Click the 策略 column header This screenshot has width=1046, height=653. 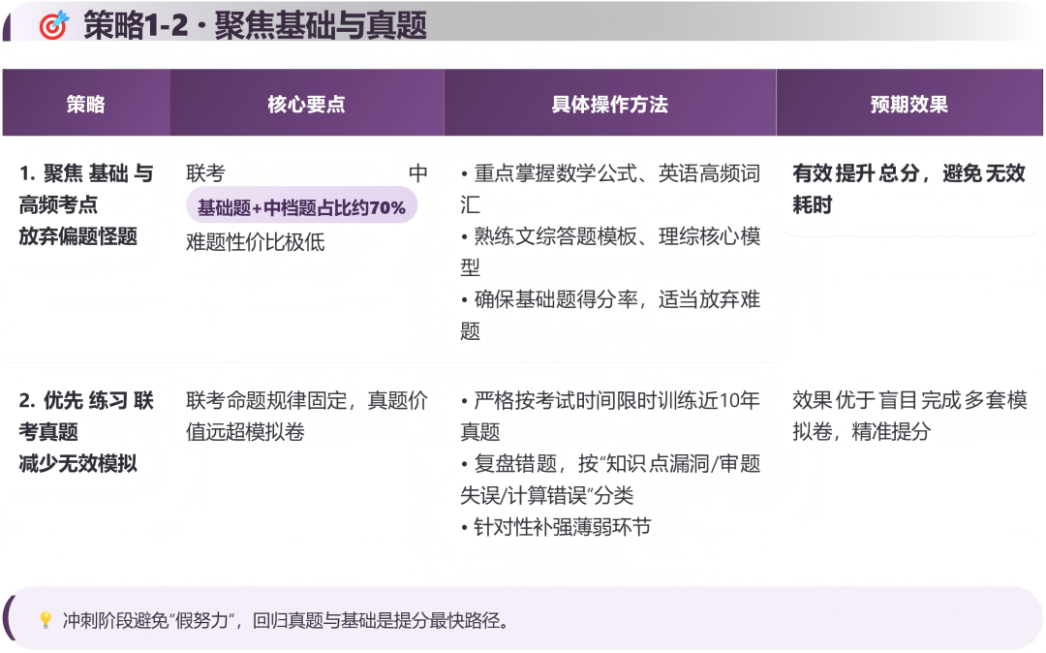pos(86,105)
